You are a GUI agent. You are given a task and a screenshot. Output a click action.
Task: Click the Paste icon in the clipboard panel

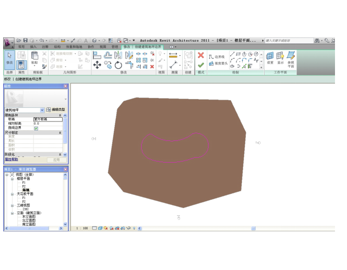click(x=34, y=57)
